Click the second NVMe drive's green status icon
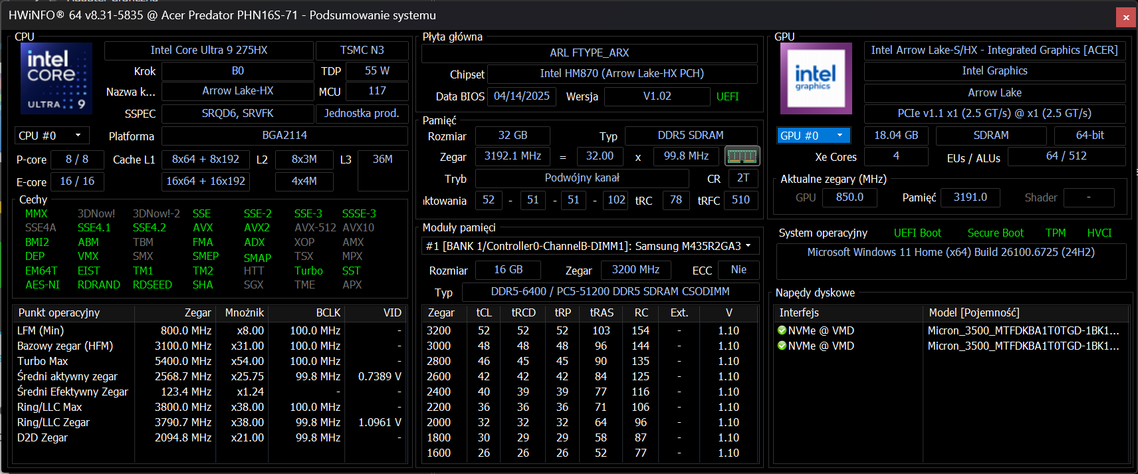The width and height of the screenshot is (1138, 474). 782,346
